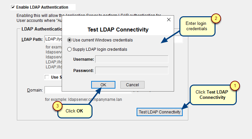The image size is (252, 139).
Task: Confirm the dialog with OK button
Action: (103, 85)
